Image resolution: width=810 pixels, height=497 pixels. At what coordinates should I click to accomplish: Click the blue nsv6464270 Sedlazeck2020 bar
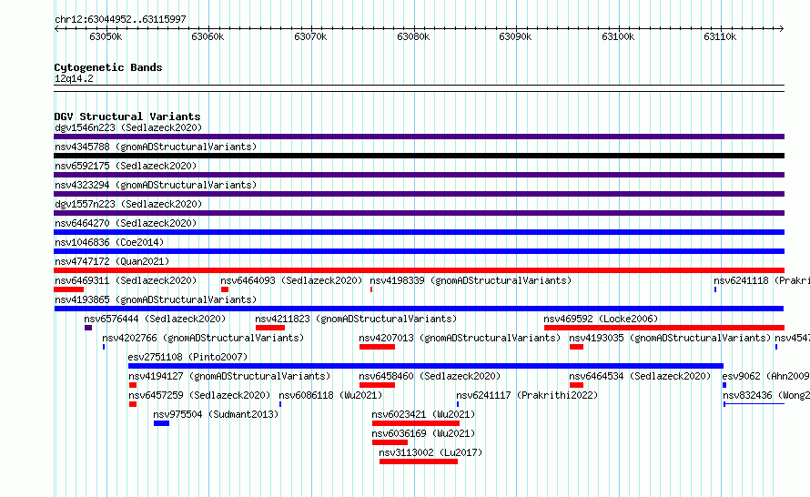419,232
